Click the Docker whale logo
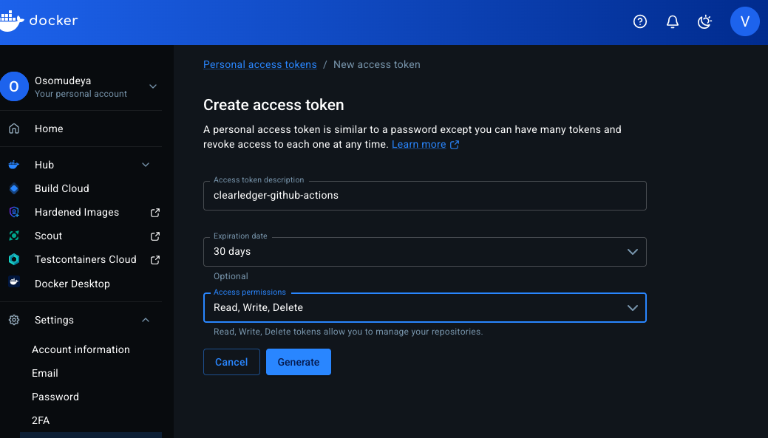 point(11,21)
